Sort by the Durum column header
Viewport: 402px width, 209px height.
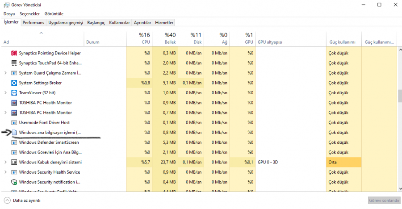pyautogui.click(x=105, y=39)
